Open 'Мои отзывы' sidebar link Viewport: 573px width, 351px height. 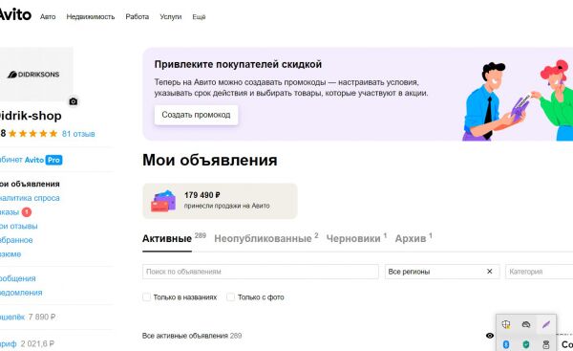[19, 227]
